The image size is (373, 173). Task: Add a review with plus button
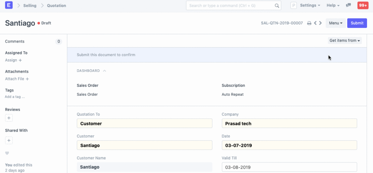coord(9,118)
